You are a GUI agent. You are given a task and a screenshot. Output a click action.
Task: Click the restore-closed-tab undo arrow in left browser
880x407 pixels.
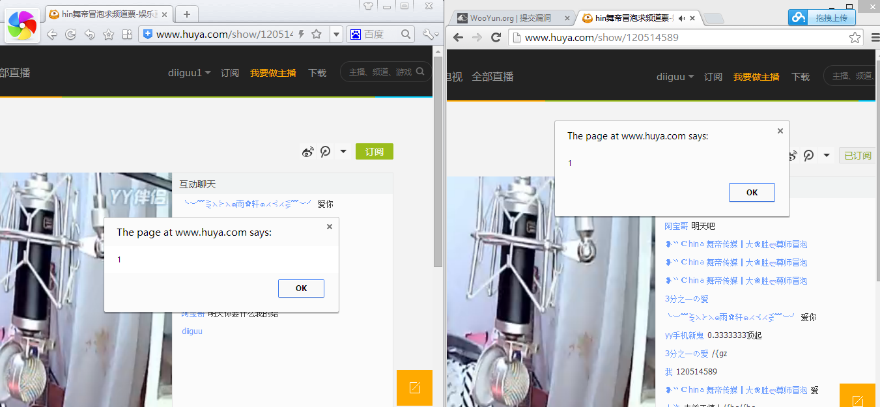[89, 35]
